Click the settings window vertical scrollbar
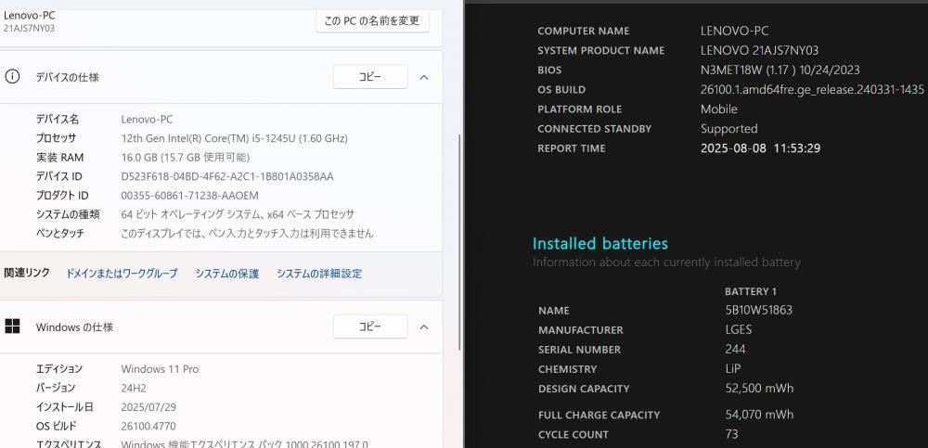This screenshot has height=448, width=928. click(460, 241)
